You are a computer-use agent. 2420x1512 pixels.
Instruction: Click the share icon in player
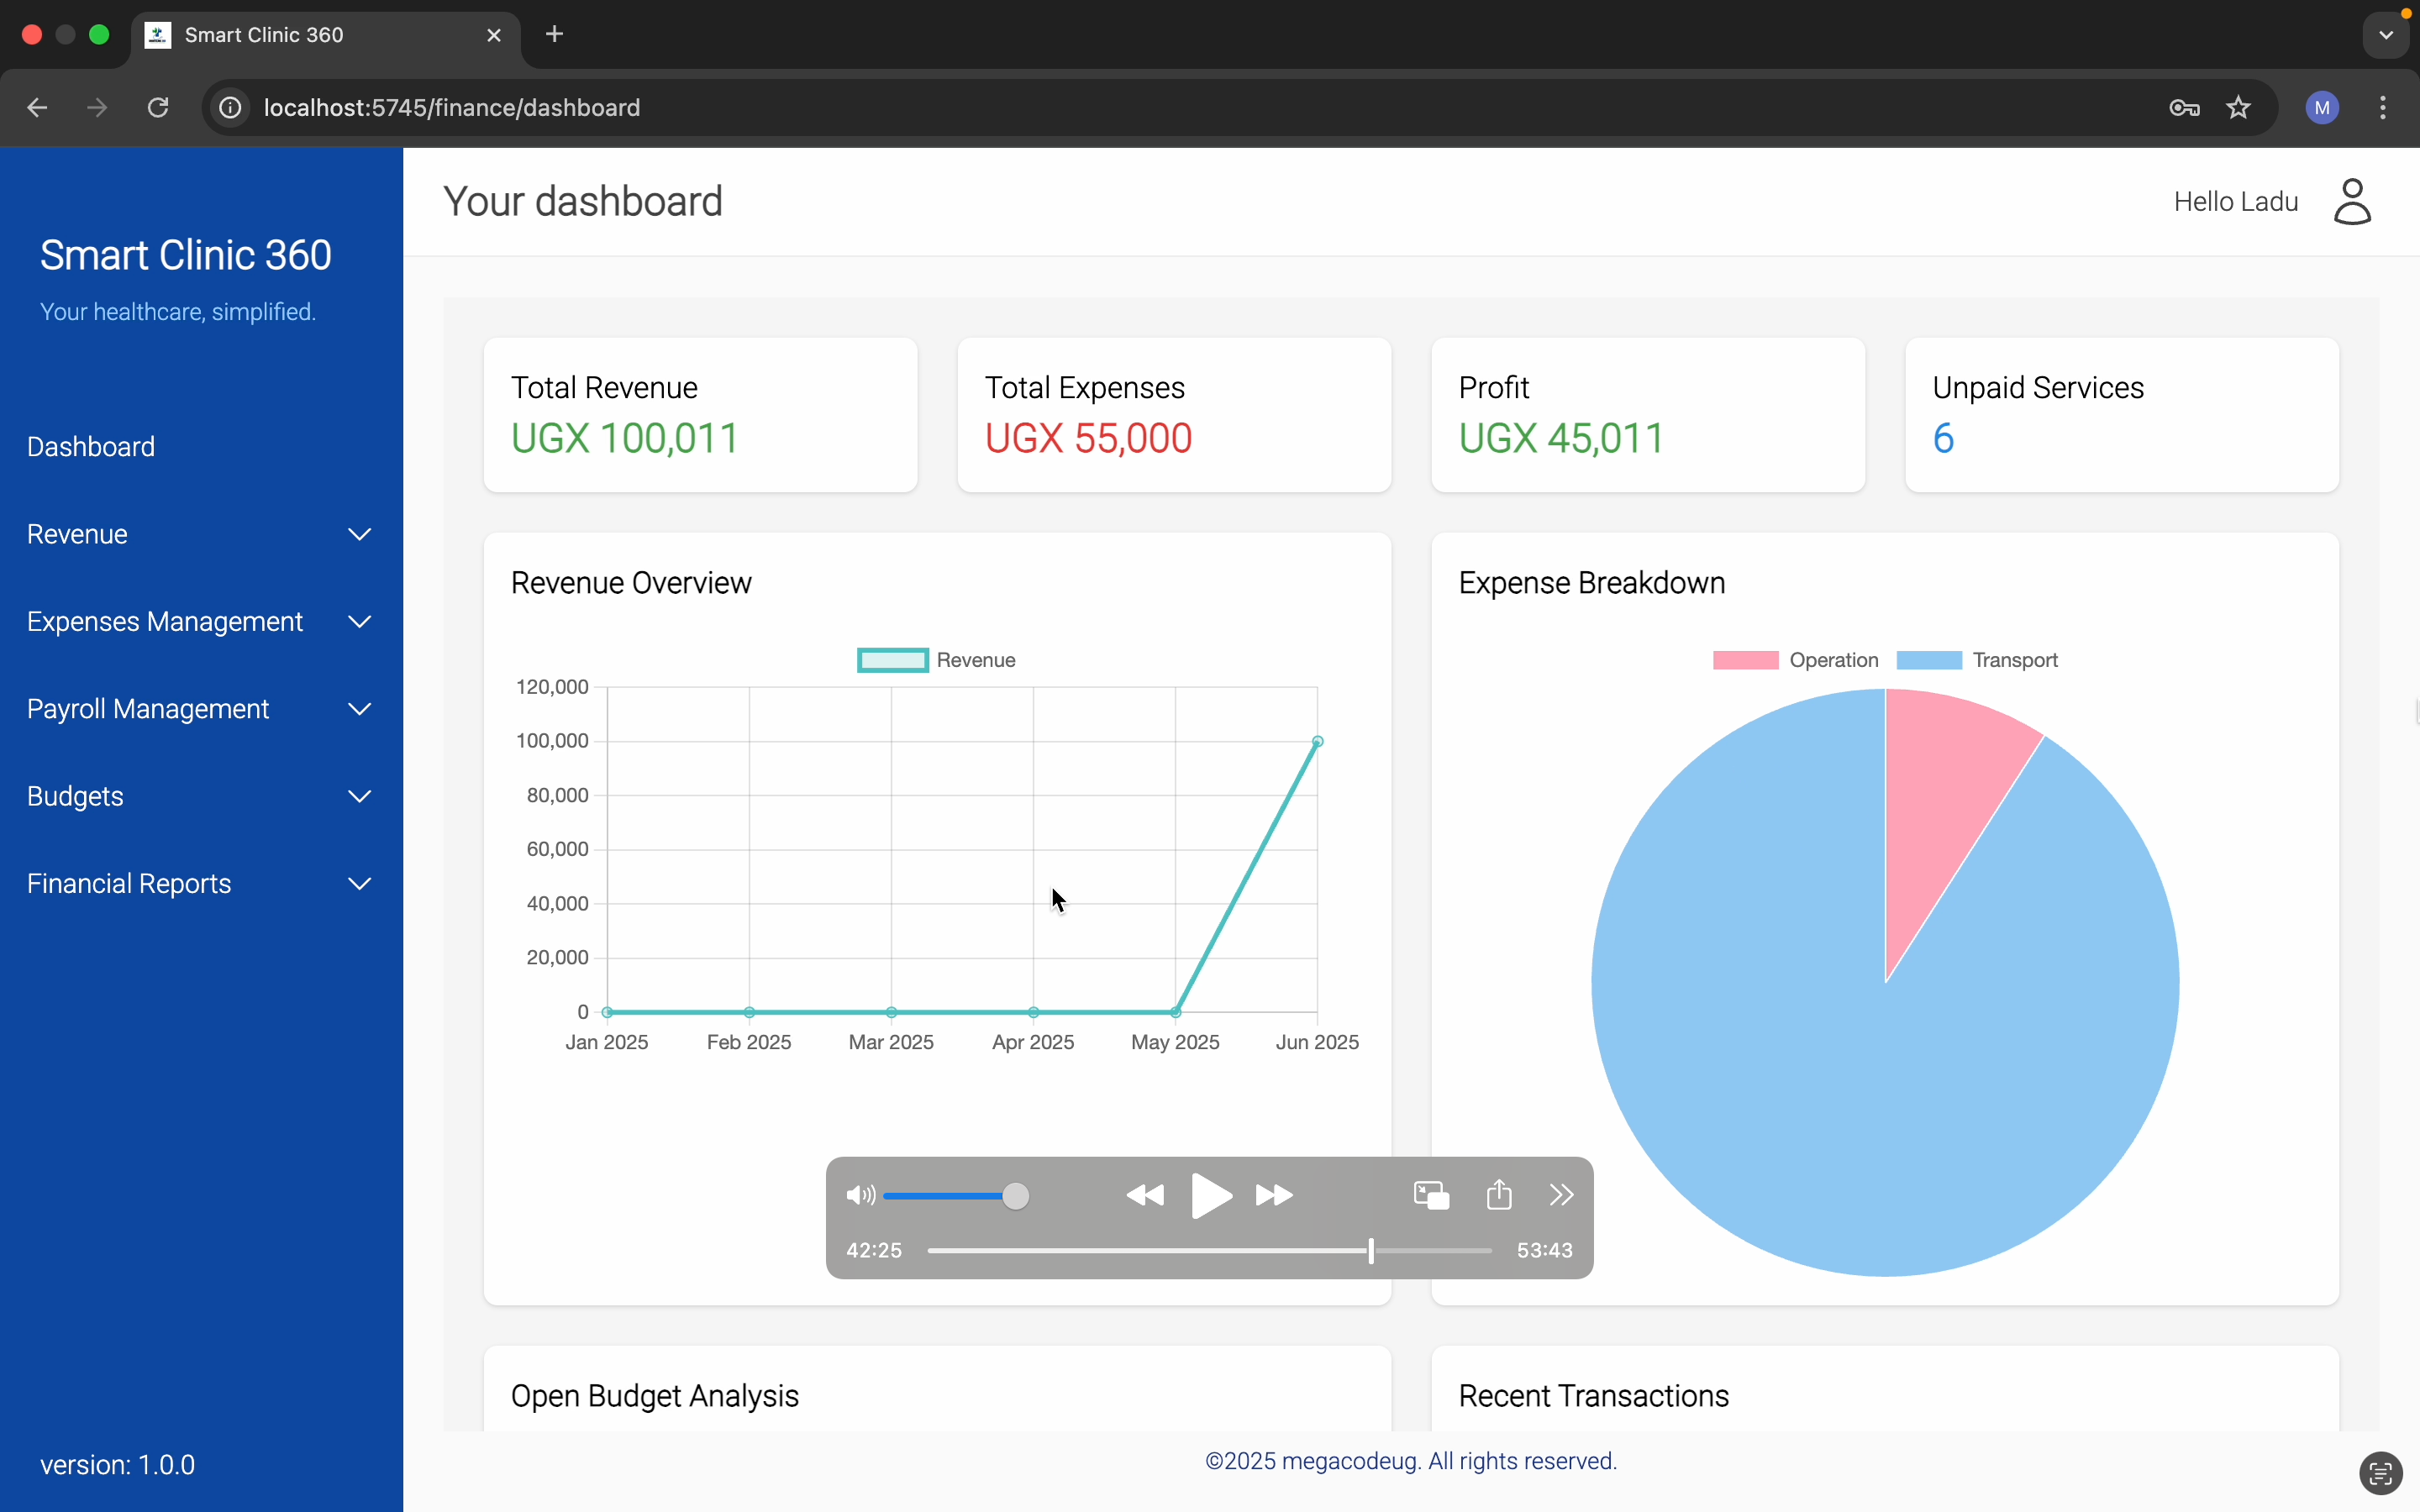(x=1498, y=1195)
